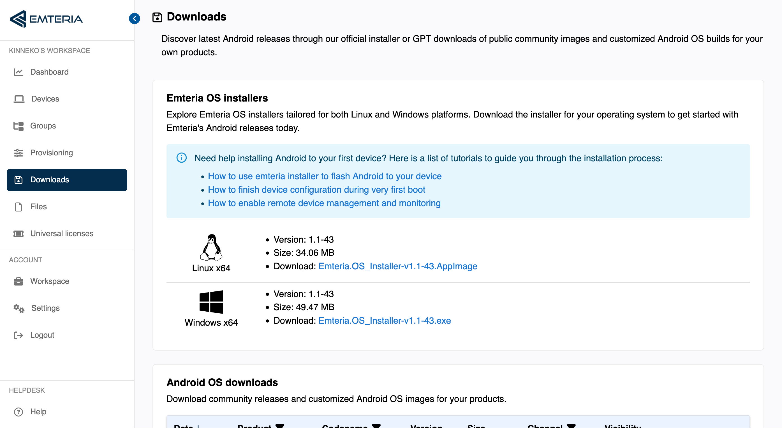Download Emteria.OS_Installer-v1.1-43.AppImage

coord(398,266)
